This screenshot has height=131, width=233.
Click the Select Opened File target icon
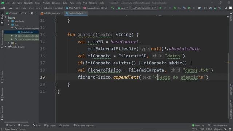tap(21, 13)
